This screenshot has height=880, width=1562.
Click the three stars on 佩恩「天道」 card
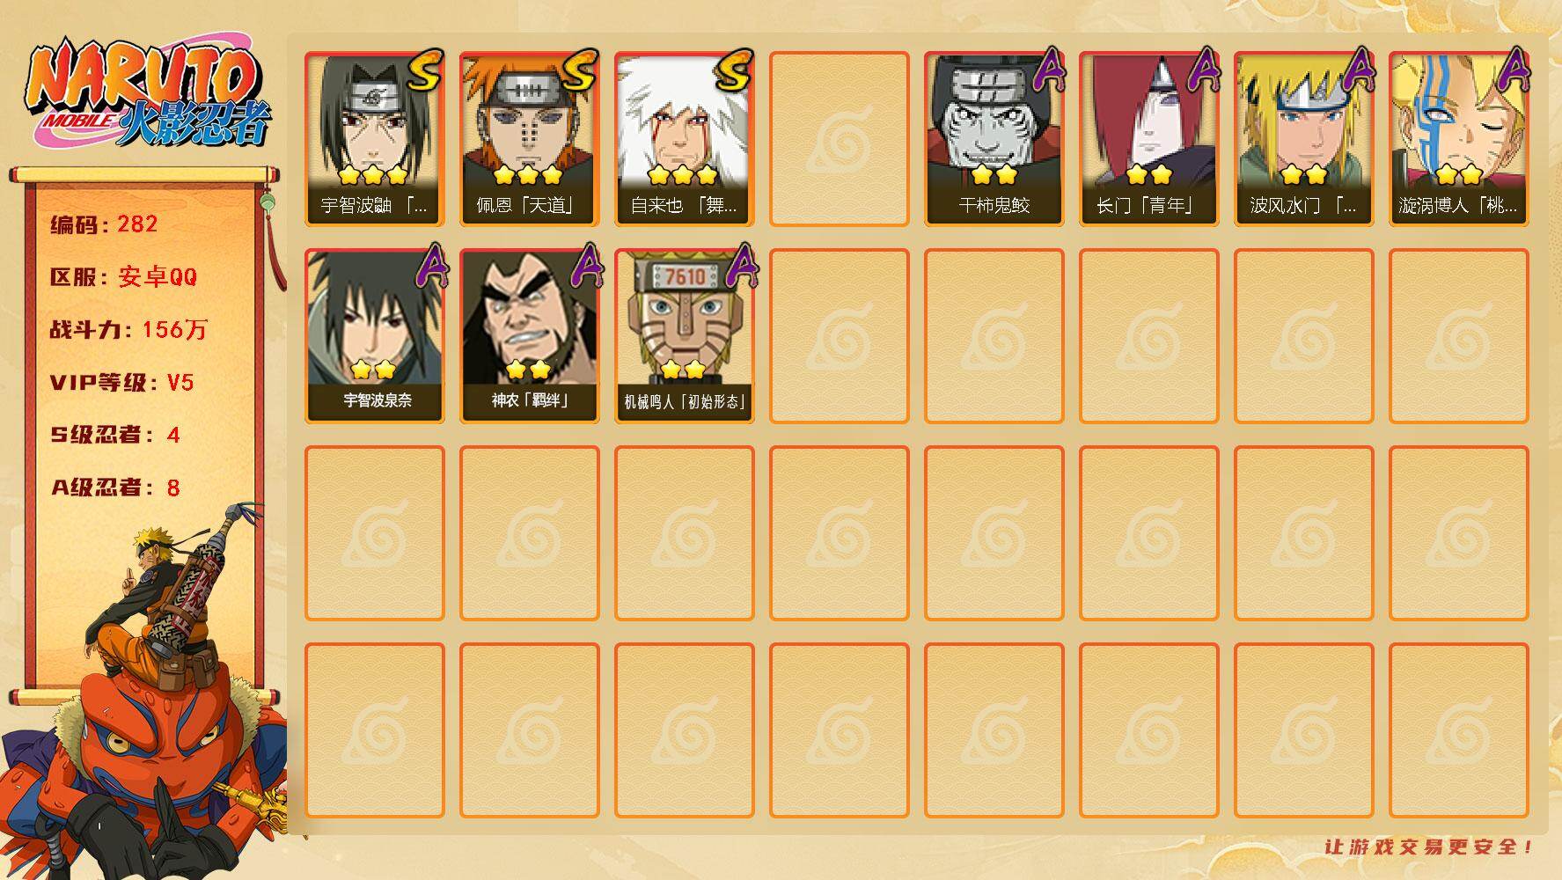[x=528, y=174]
